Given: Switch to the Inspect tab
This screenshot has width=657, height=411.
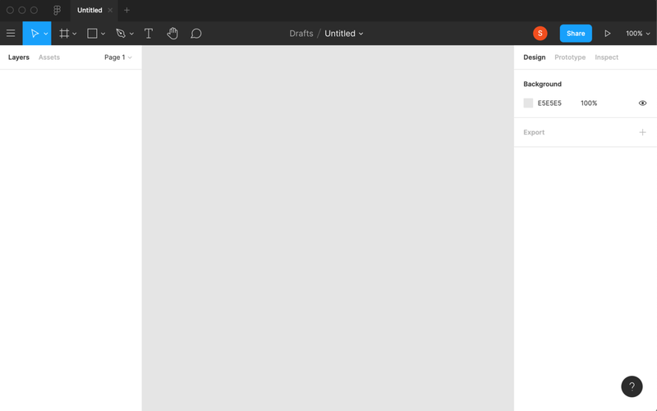Looking at the screenshot, I should [606, 57].
